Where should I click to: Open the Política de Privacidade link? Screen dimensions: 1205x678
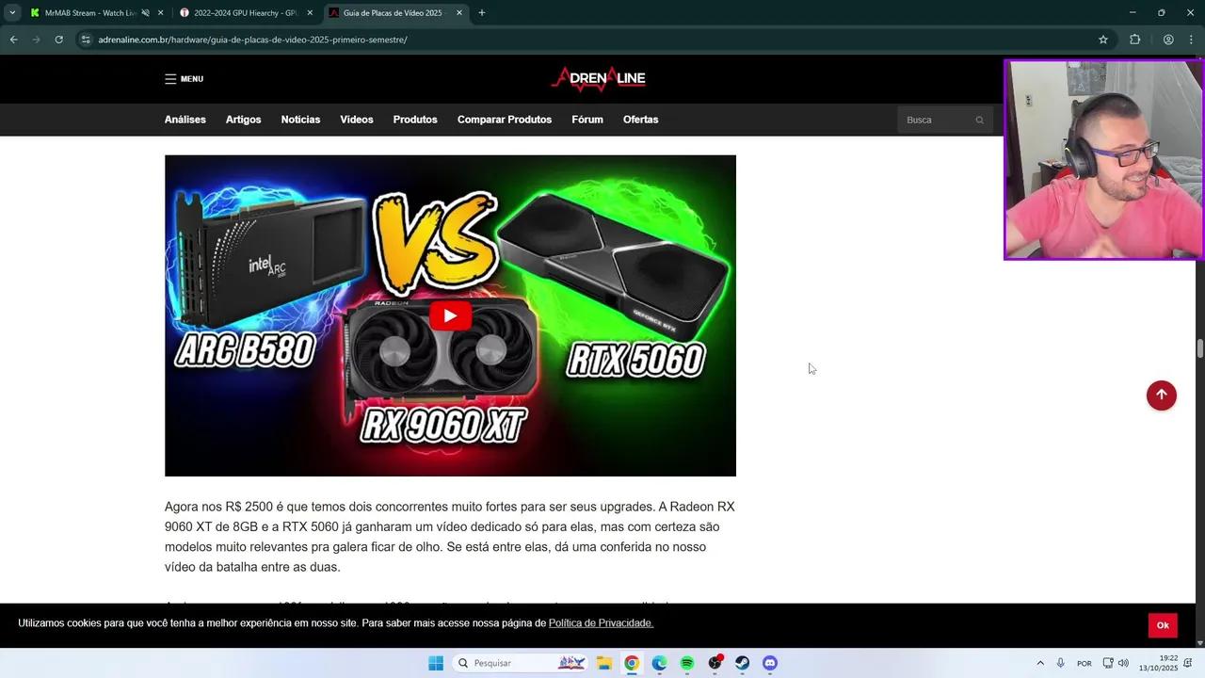tap(601, 623)
